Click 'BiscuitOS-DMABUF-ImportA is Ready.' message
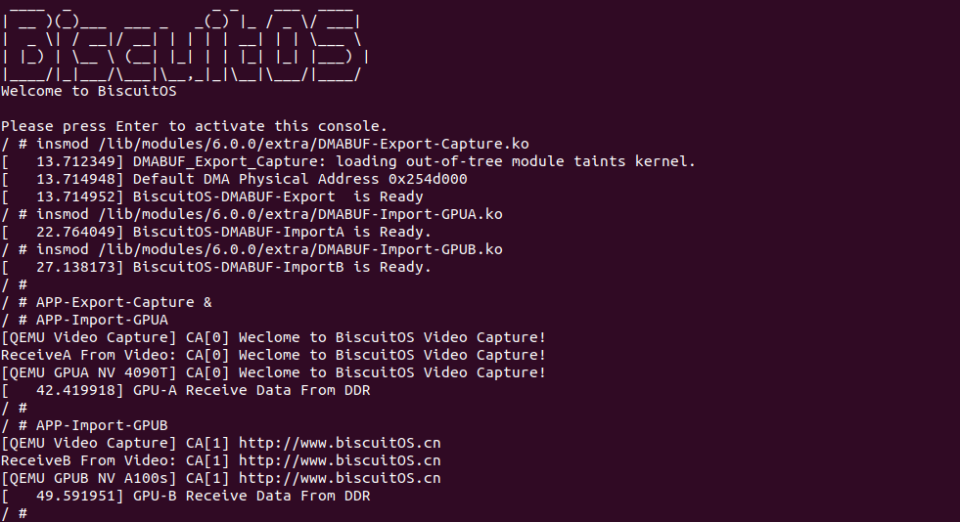This screenshot has width=960, height=522. 282,232
